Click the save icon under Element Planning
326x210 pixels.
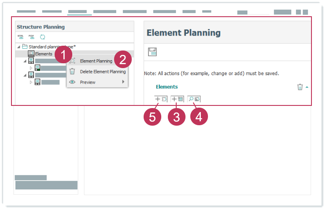point(152,52)
